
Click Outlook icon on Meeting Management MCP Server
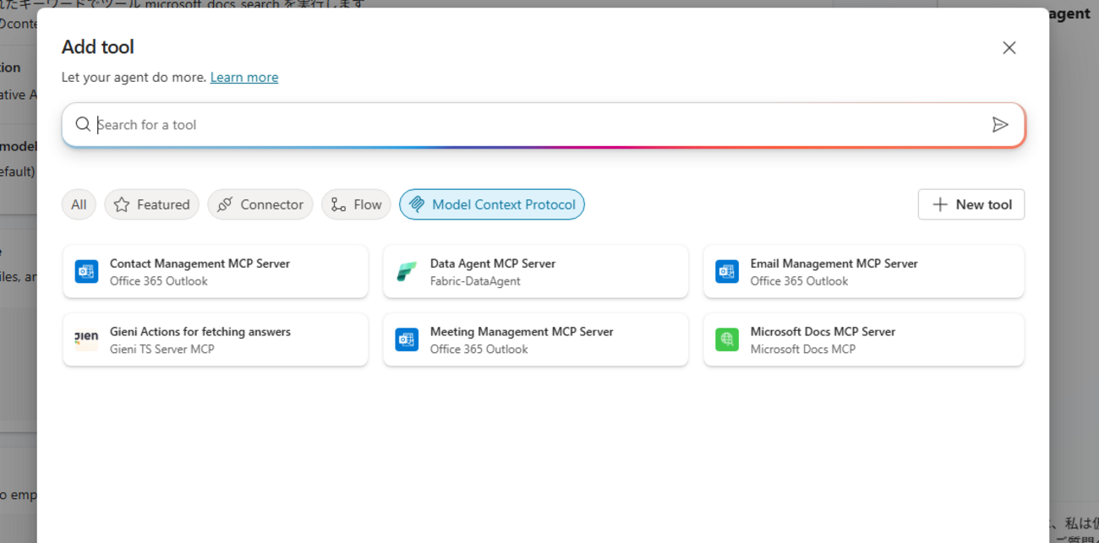coord(407,339)
